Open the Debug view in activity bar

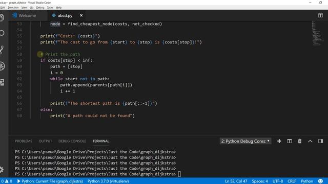coord(2,66)
